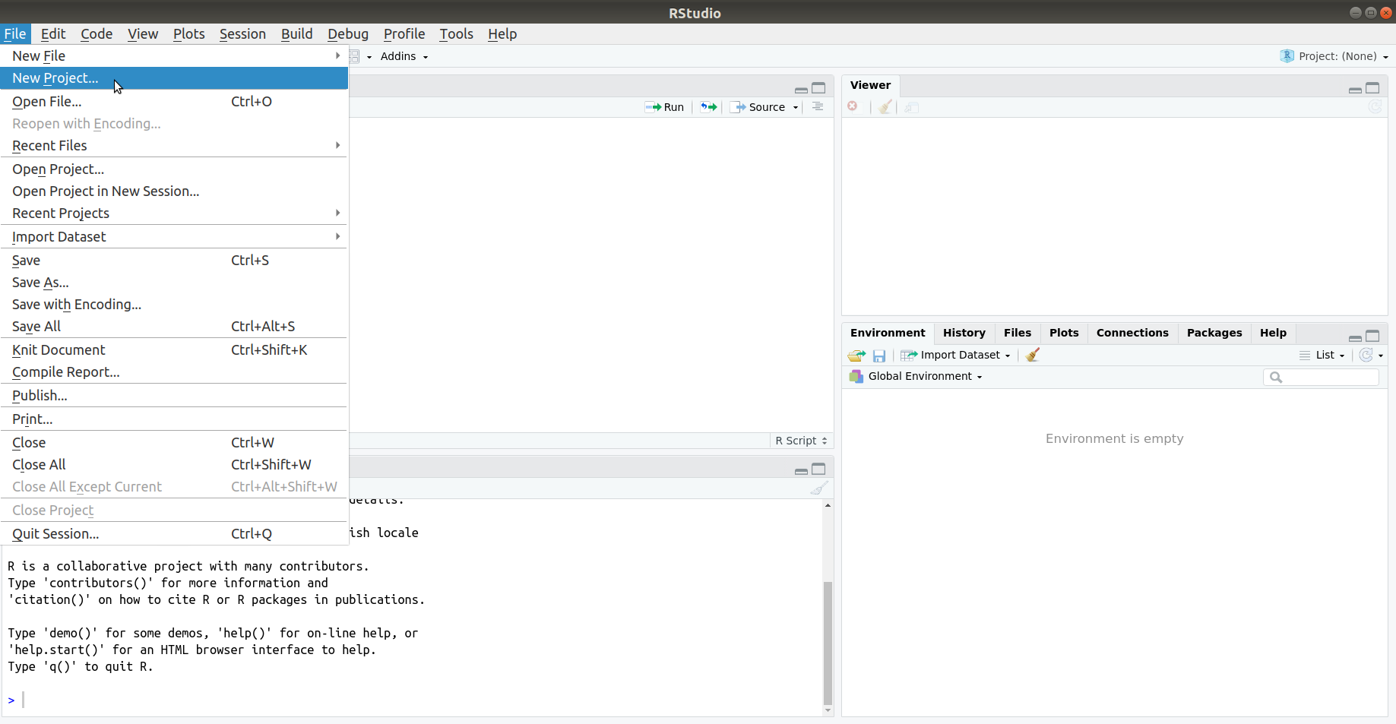Click the clear console broom icon

click(x=819, y=488)
